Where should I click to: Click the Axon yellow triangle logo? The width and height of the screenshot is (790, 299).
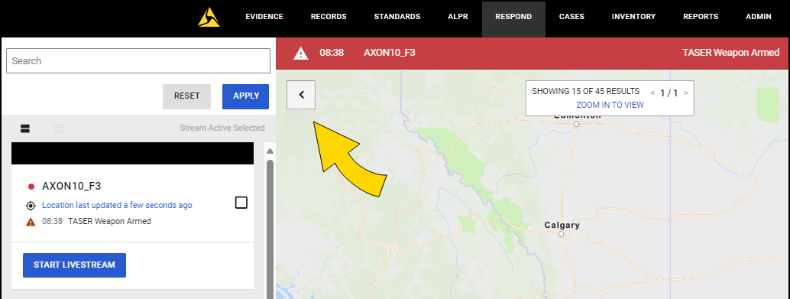tap(209, 17)
